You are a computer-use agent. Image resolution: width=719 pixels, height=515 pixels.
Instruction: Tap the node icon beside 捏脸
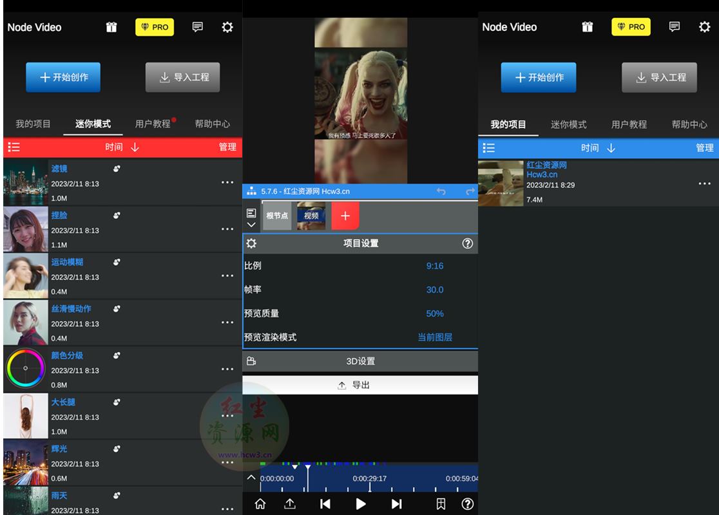click(117, 216)
